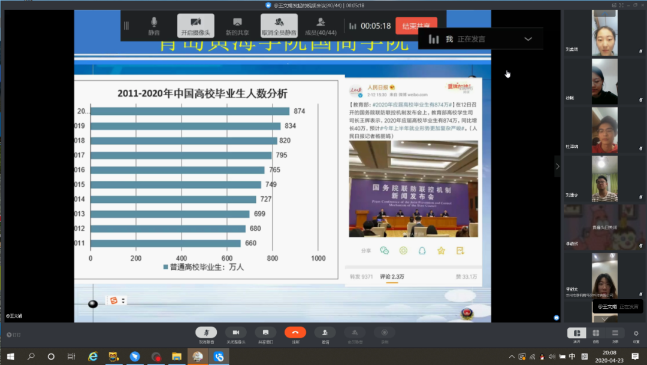Screen dimensions: 647x365
Task: Open the share window option in bottom bar
Action: point(265,333)
